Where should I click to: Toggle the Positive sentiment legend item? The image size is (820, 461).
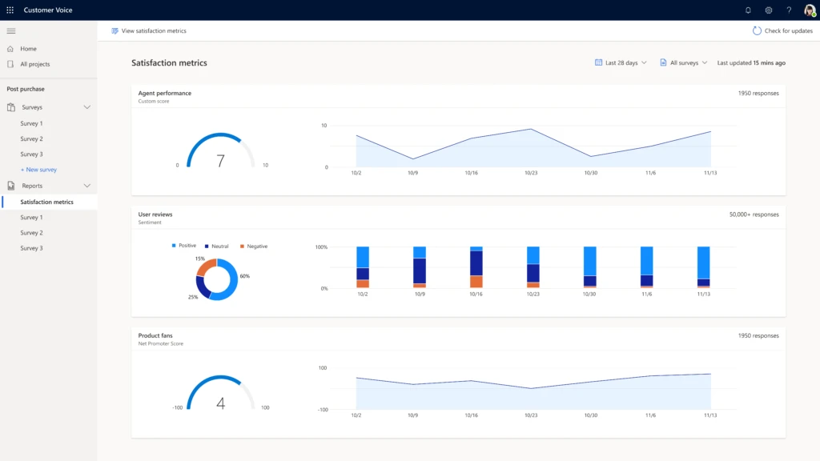coord(185,246)
